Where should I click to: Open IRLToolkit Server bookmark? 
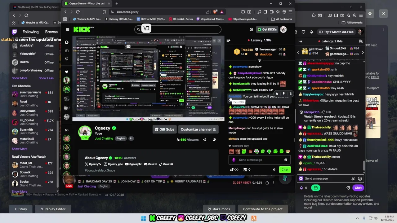[181, 19]
